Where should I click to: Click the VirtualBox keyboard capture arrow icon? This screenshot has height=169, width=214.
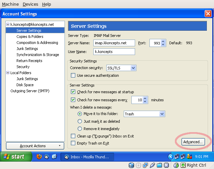183,165
